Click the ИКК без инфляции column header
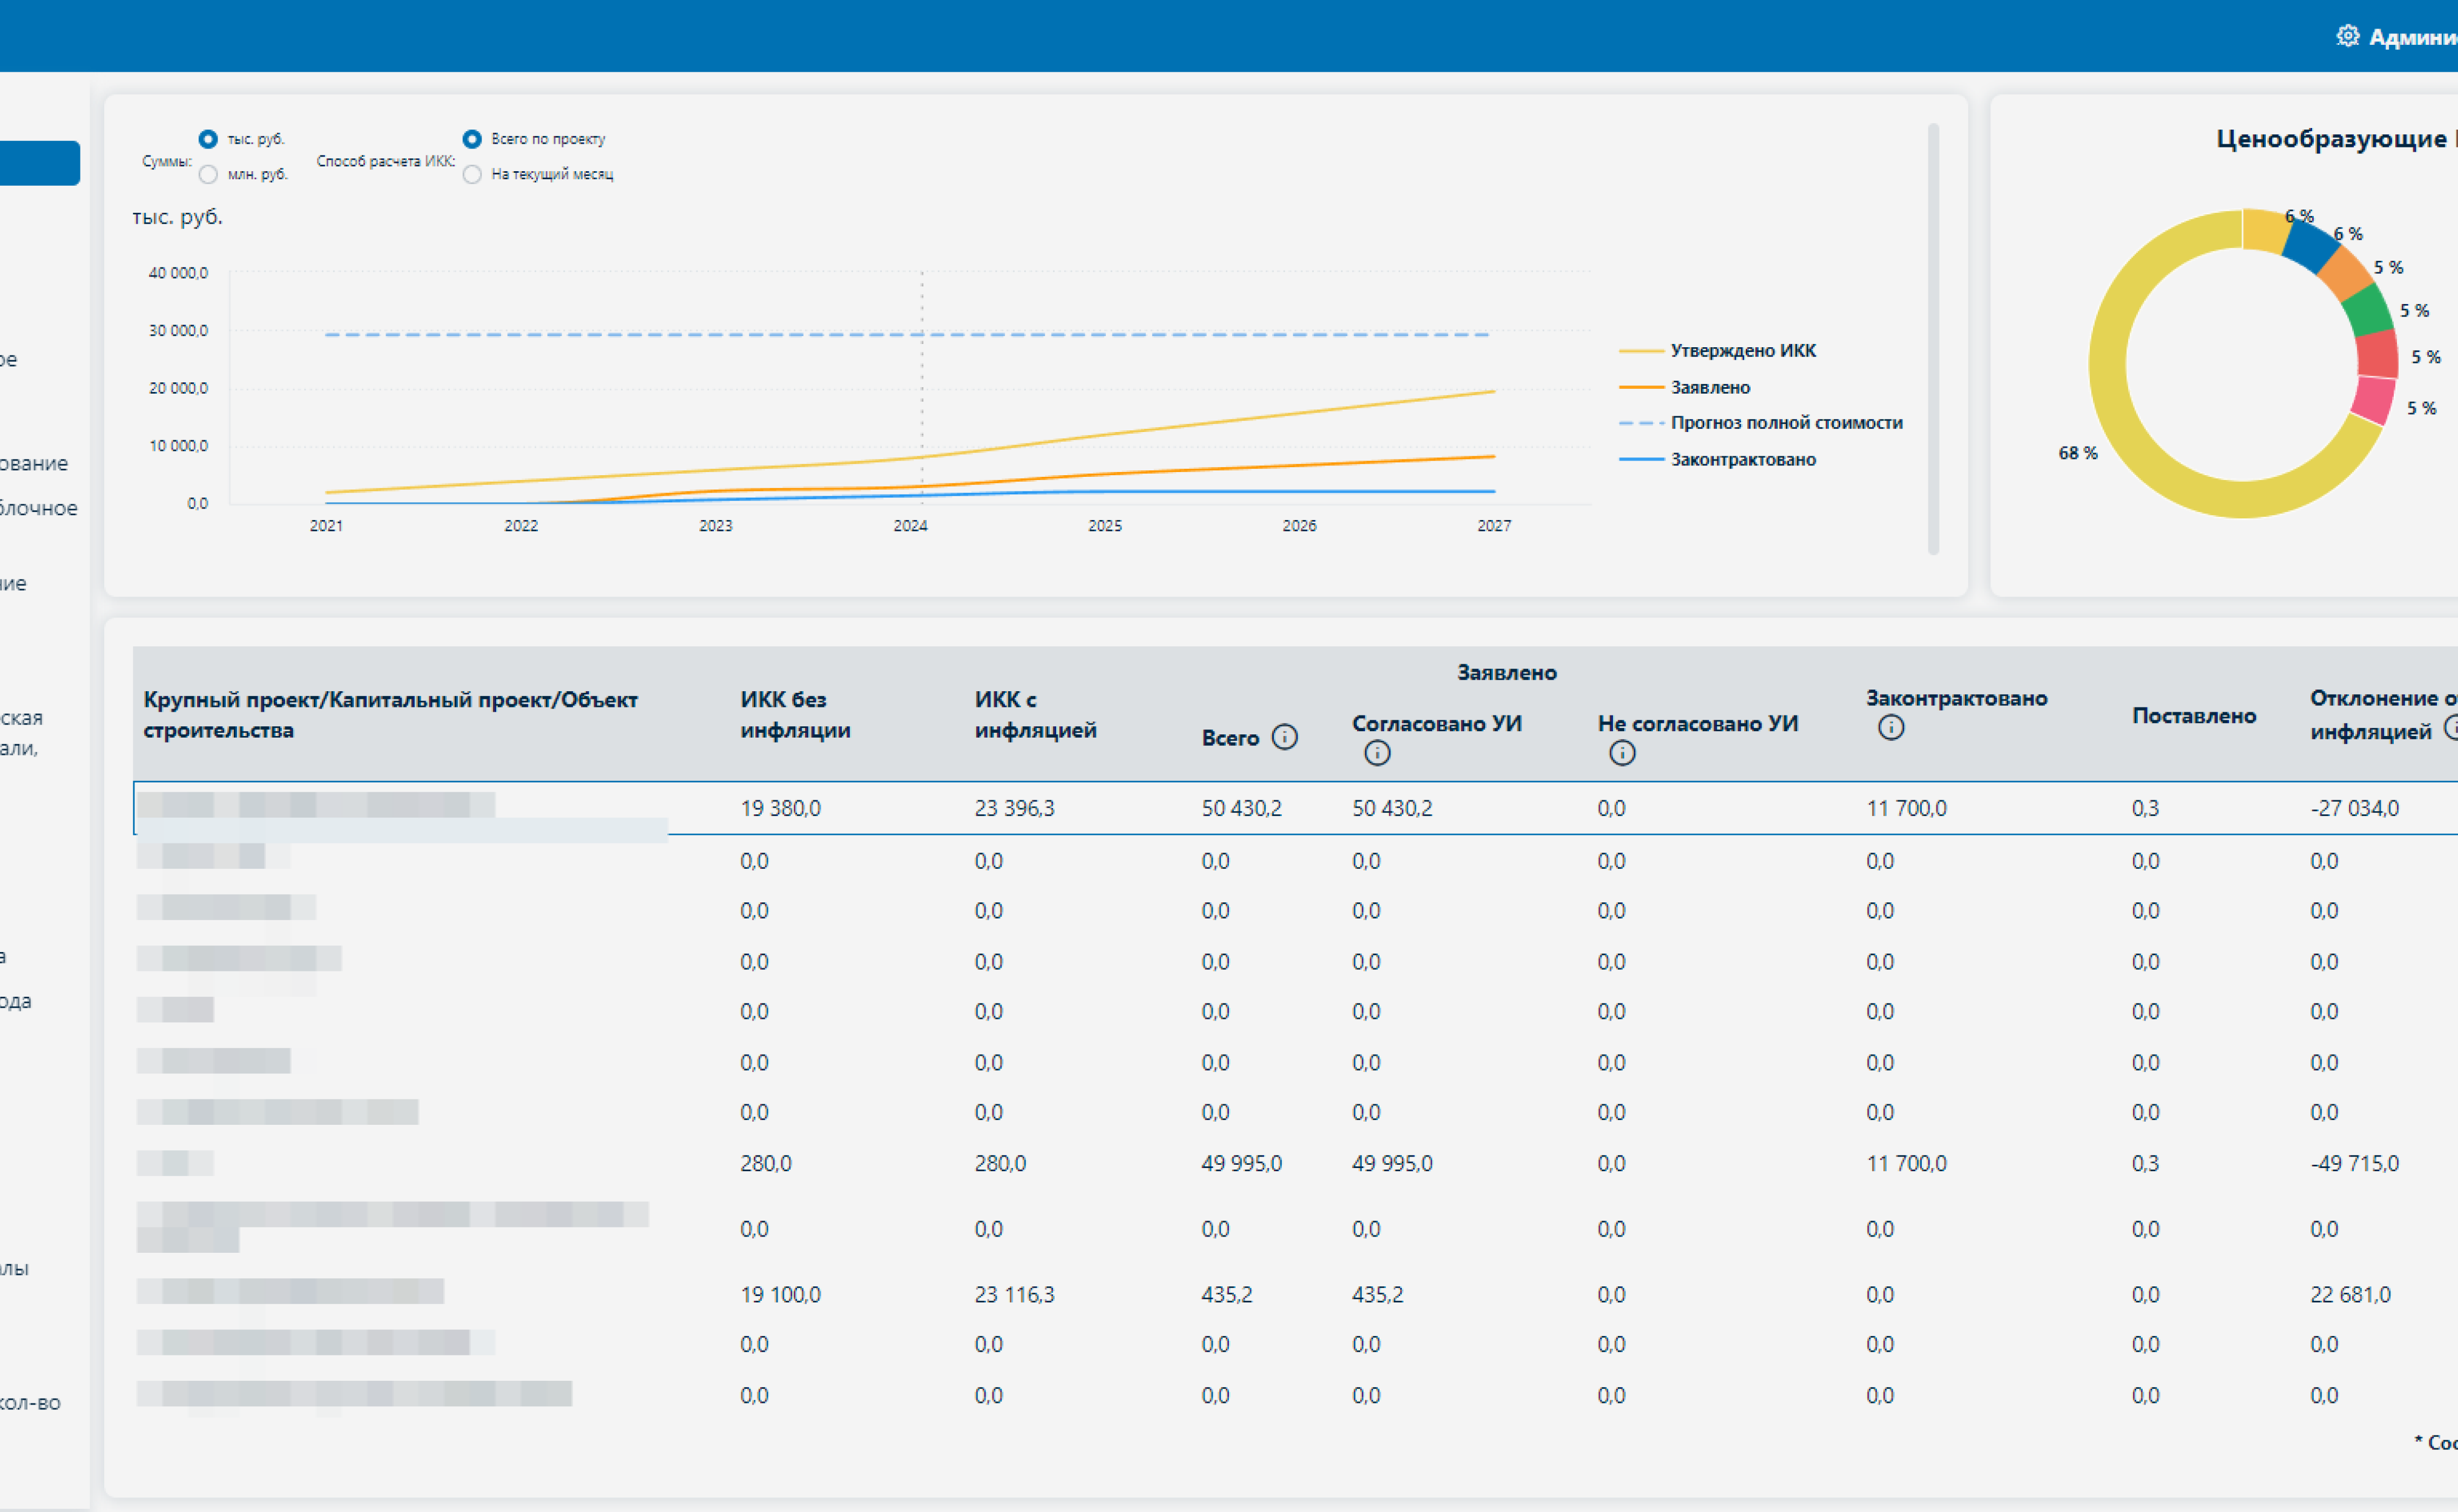 796,715
